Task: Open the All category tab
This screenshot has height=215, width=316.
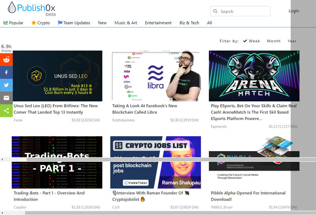Action: point(209,23)
